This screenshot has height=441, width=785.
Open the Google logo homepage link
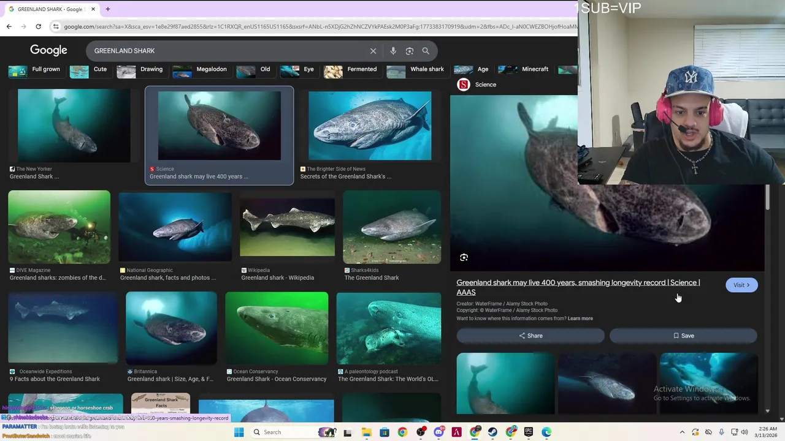click(x=48, y=50)
